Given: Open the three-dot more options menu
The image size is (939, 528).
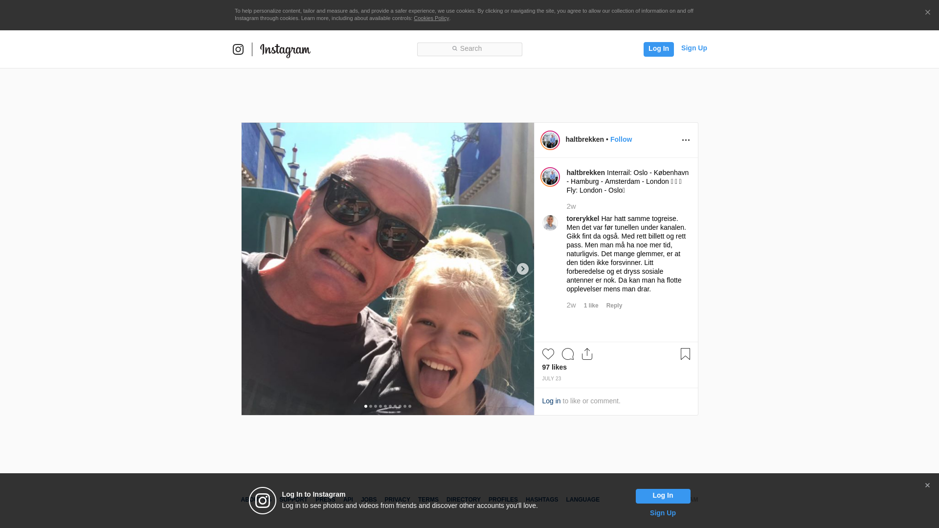Looking at the screenshot, I should [x=686, y=140].
